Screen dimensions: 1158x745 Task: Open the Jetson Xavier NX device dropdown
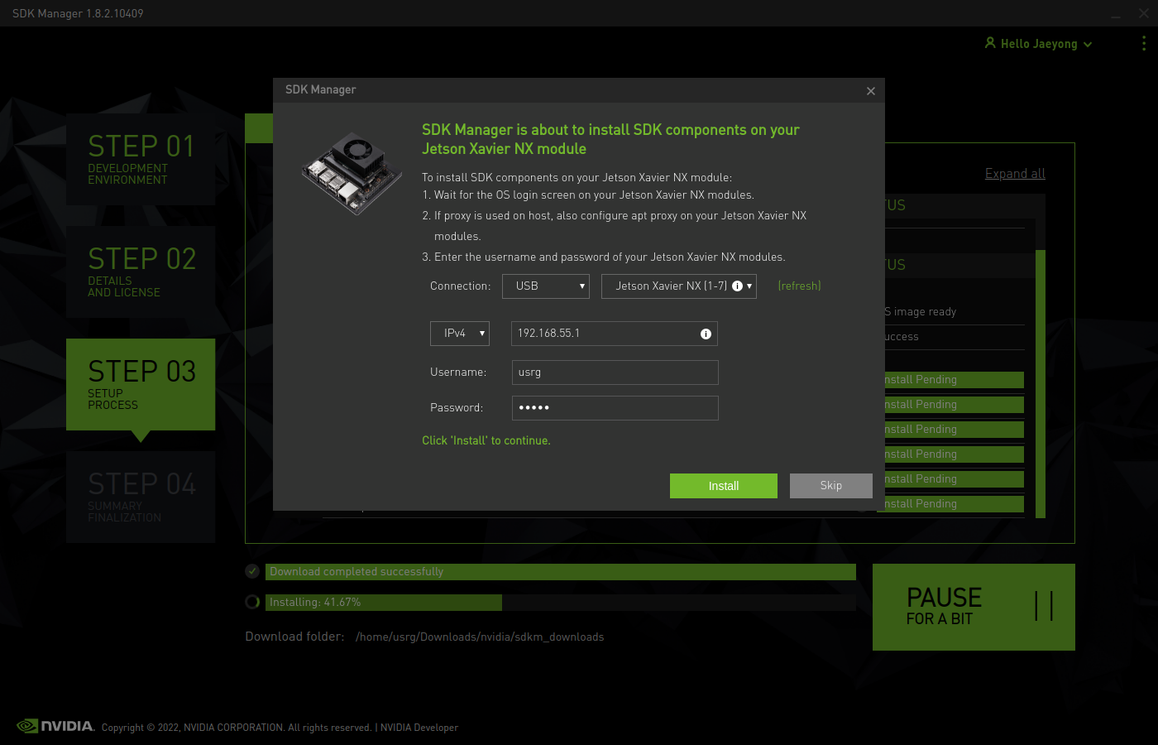(x=679, y=286)
